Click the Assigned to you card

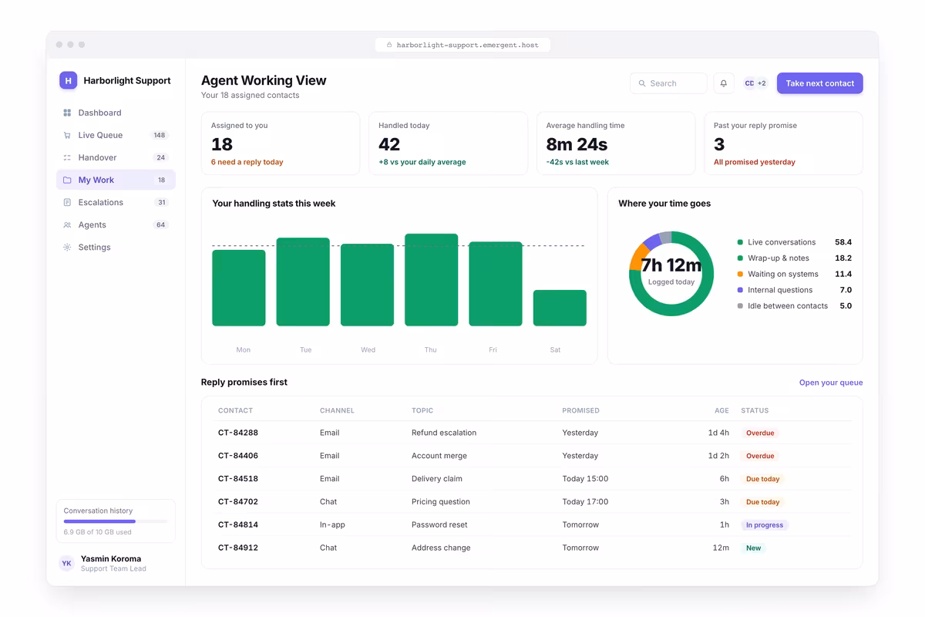click(x=281, y=143)
